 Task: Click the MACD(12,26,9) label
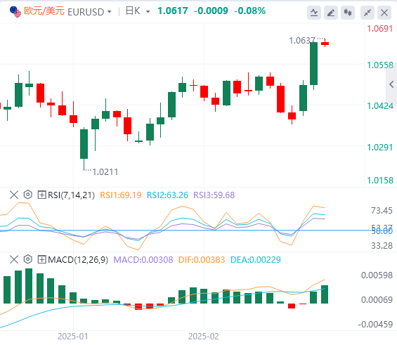78,260
